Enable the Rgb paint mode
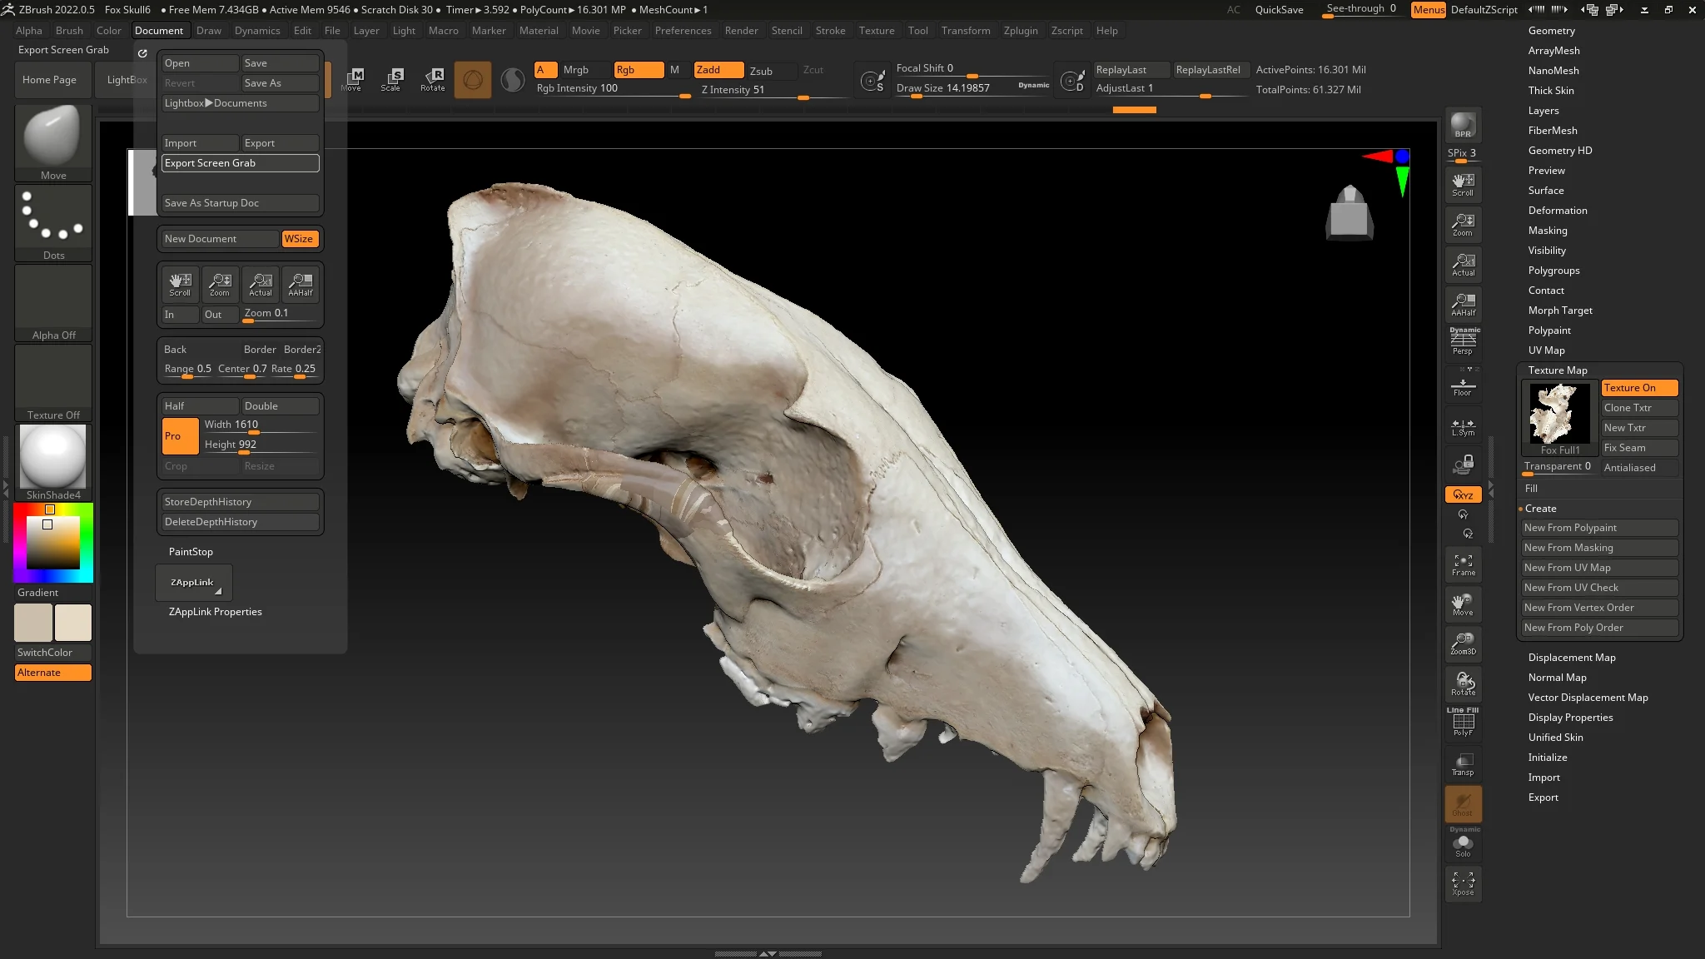1705x959 pixels. point(639,70)
